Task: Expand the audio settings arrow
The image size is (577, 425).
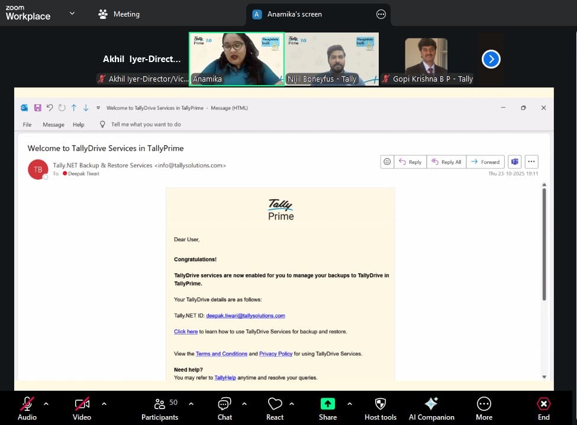Action: click(46, 404)
